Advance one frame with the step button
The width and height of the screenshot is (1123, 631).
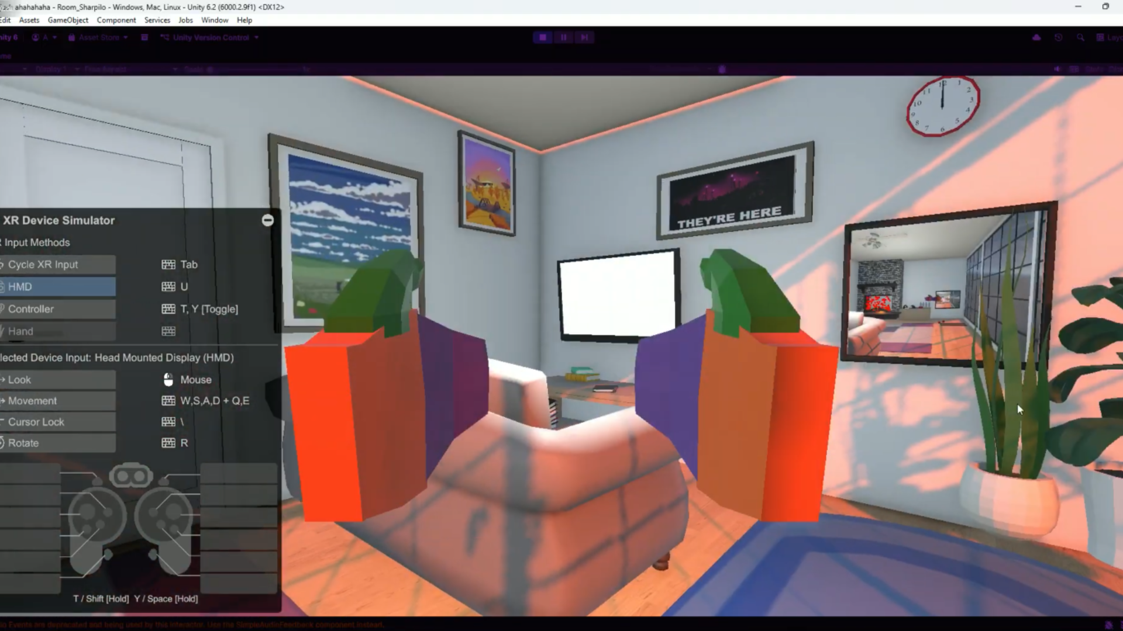pos(584,37)
